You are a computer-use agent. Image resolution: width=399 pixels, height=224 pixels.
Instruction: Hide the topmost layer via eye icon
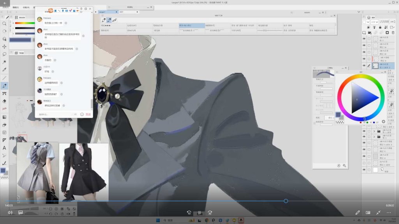(364, 39)
